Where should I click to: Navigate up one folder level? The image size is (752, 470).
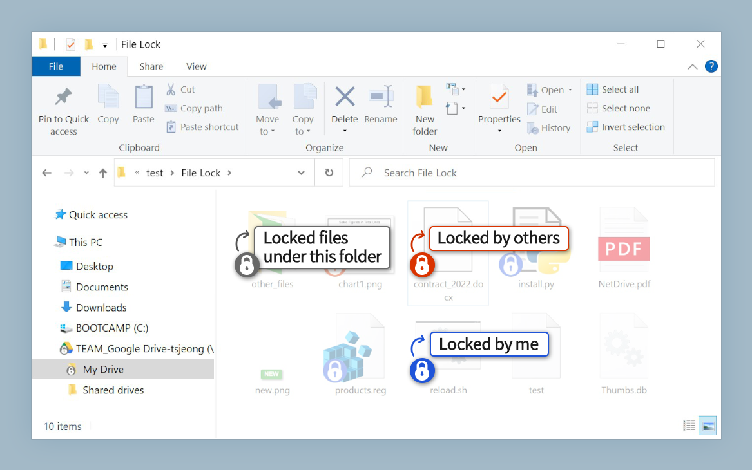click(103, 173)
